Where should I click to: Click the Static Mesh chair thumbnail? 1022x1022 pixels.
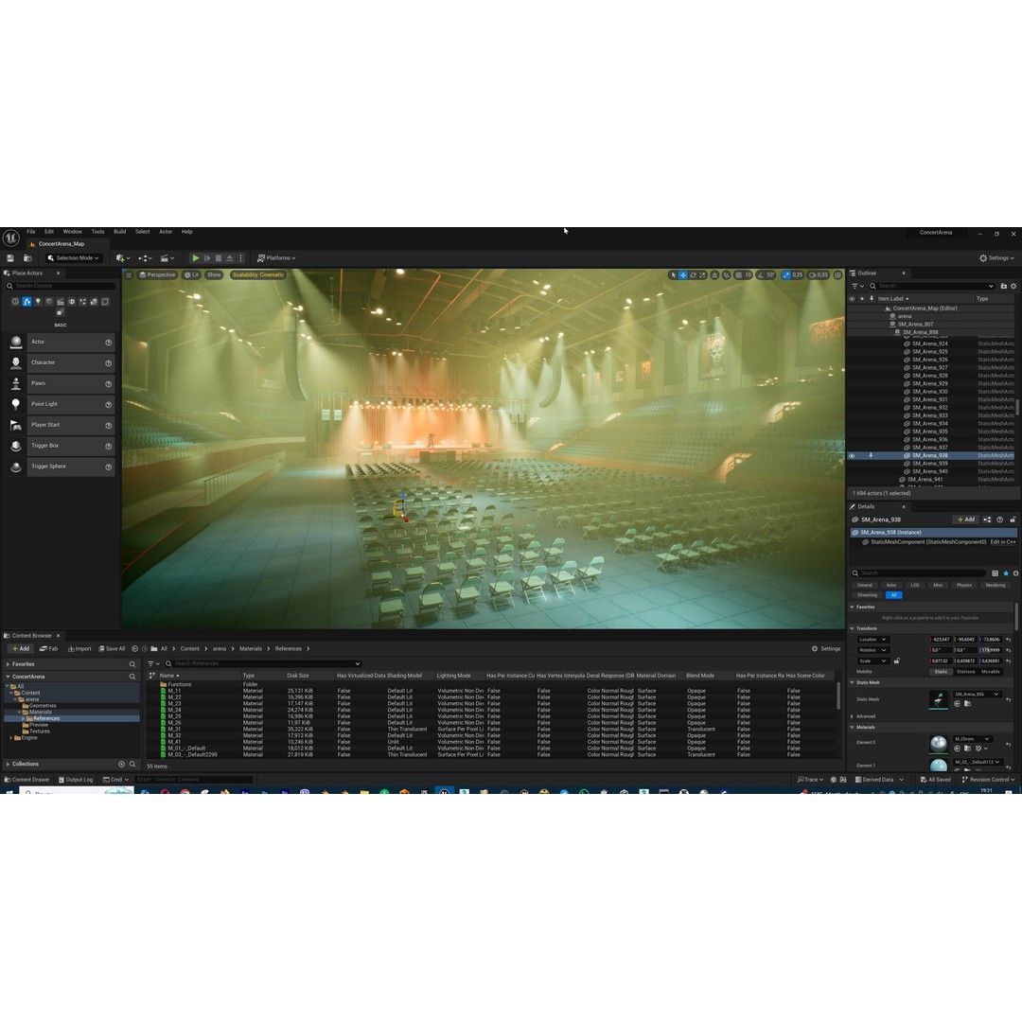[939, 700]
